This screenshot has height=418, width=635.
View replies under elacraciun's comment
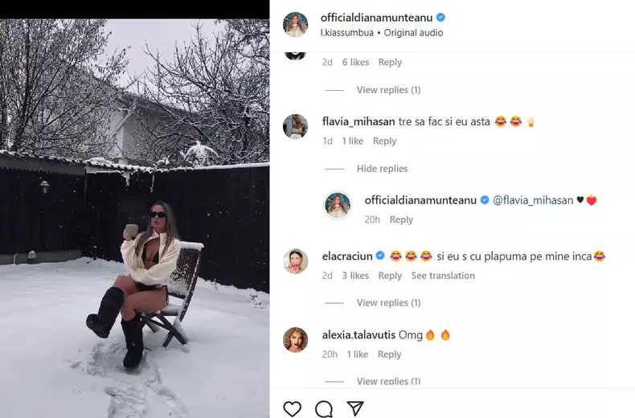[x=388, y=303]
